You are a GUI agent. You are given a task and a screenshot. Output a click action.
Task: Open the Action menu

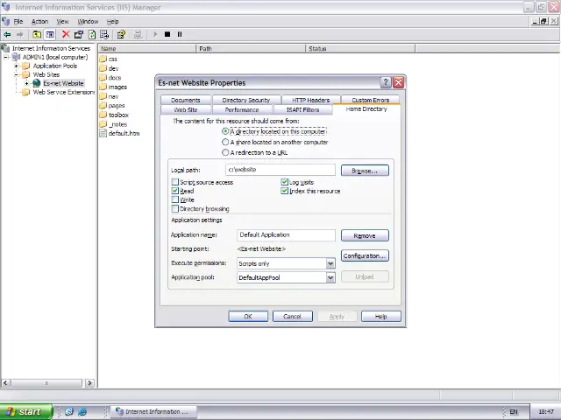coord(39,21)
